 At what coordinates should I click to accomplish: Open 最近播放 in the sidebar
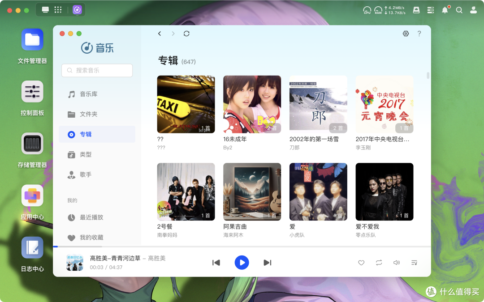(97, 217)
